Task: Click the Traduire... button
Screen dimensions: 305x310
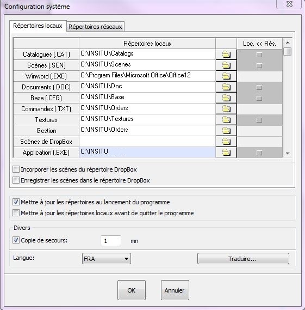Action: [243, 259]
